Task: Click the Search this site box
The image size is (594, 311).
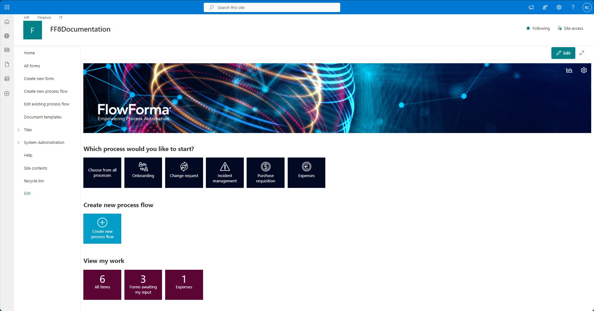Action: (272, 7)
